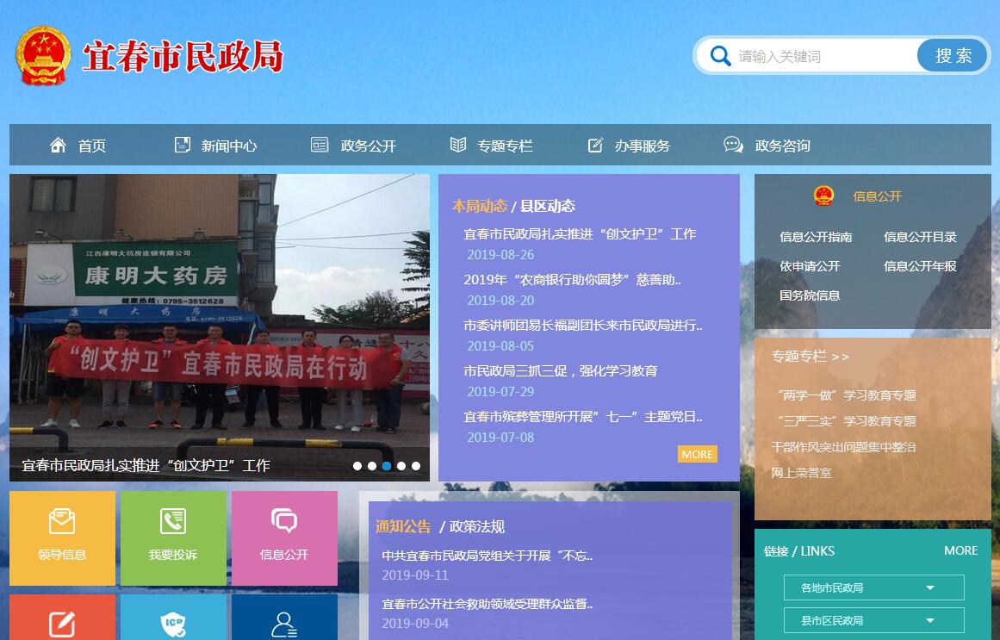The image size is (1000, 640).
Task: Click the 新闻中心 document icon
Action: click(x=182, y=145)
